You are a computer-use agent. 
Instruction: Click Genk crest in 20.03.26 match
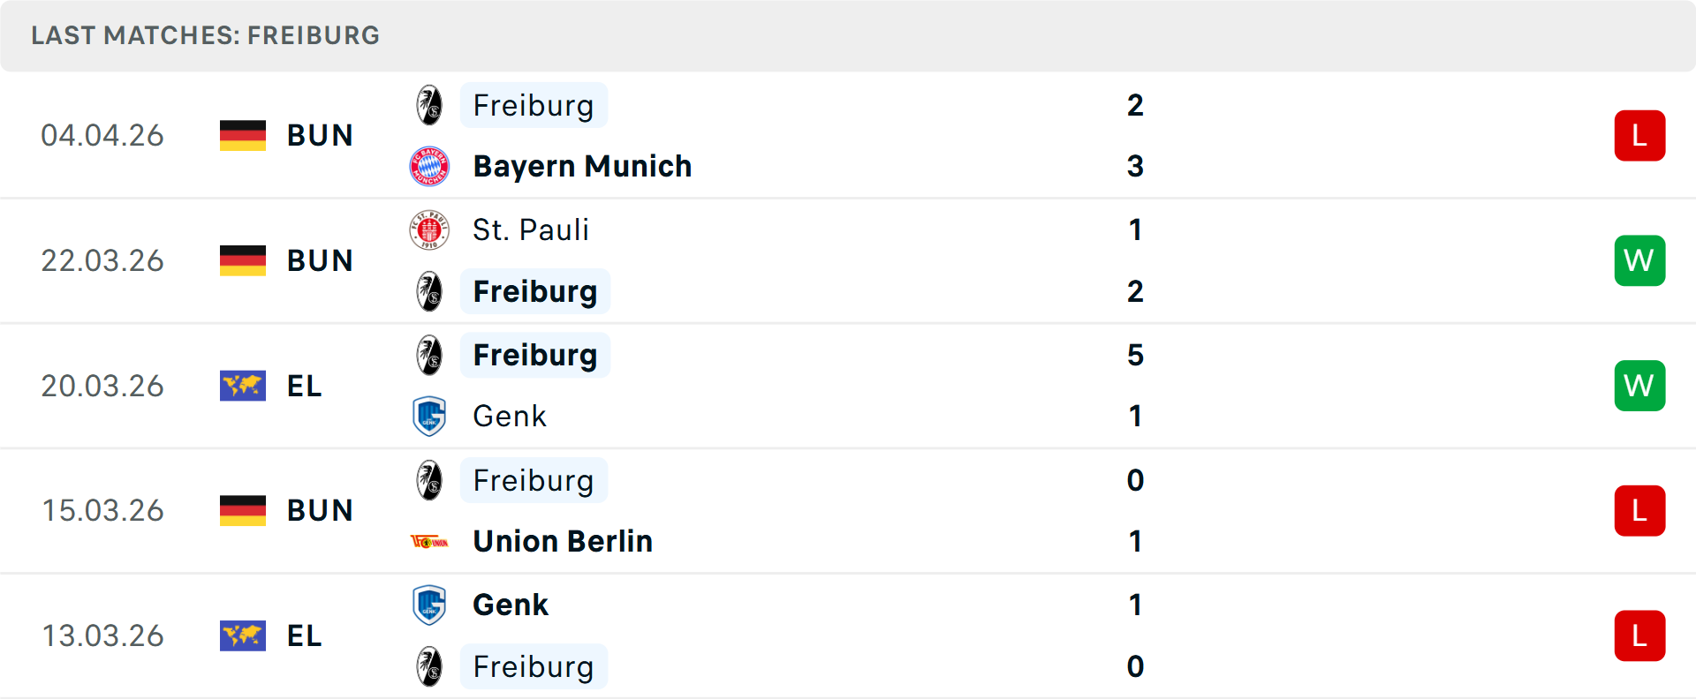[x=429, y=416]
